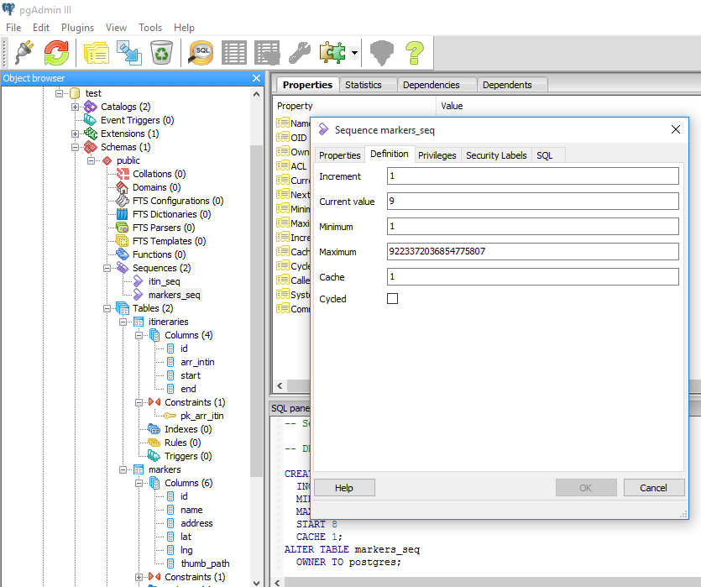
Task: Switch to the Privileges tab in dialog
Action: [437, 155]
